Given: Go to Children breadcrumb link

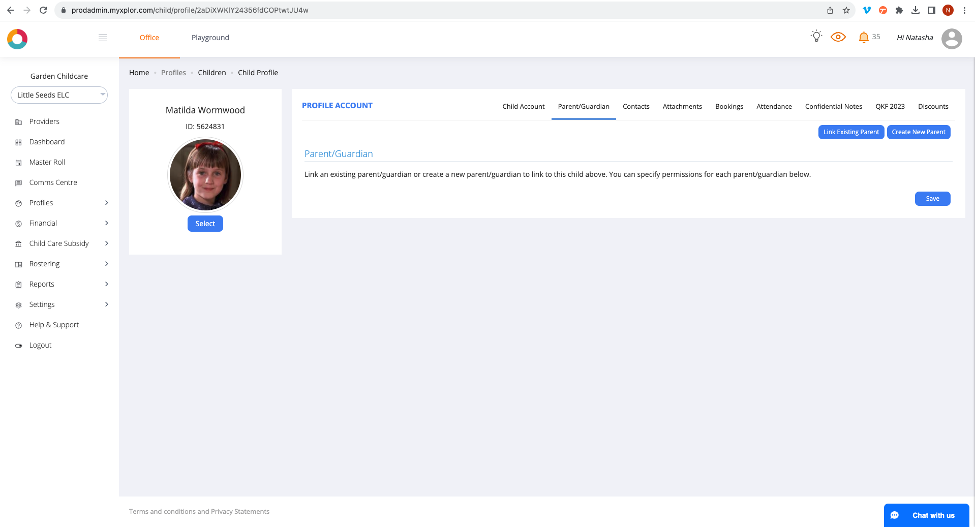Looking at the screenshot, I should pos(211,73).
